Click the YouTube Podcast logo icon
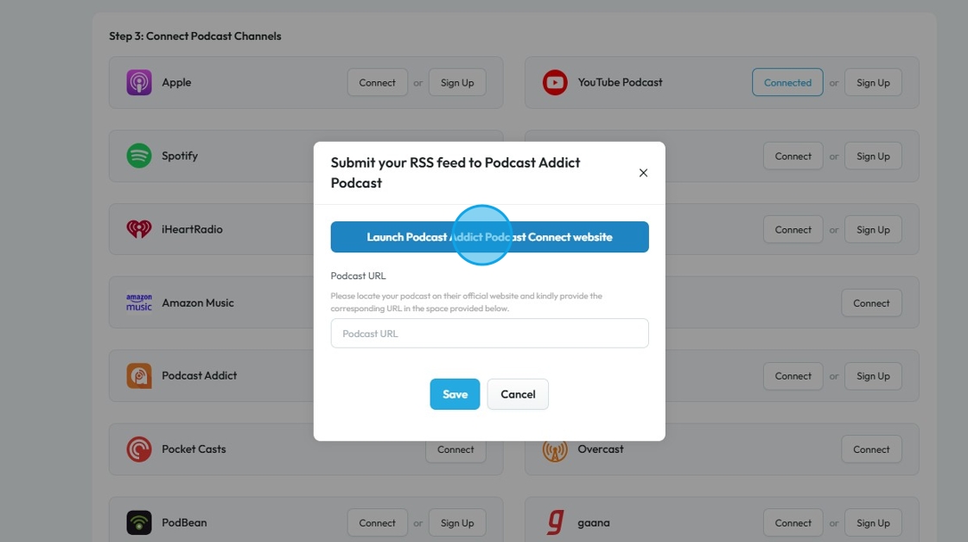This screenshot has width=968, height=542. [555, 83]
